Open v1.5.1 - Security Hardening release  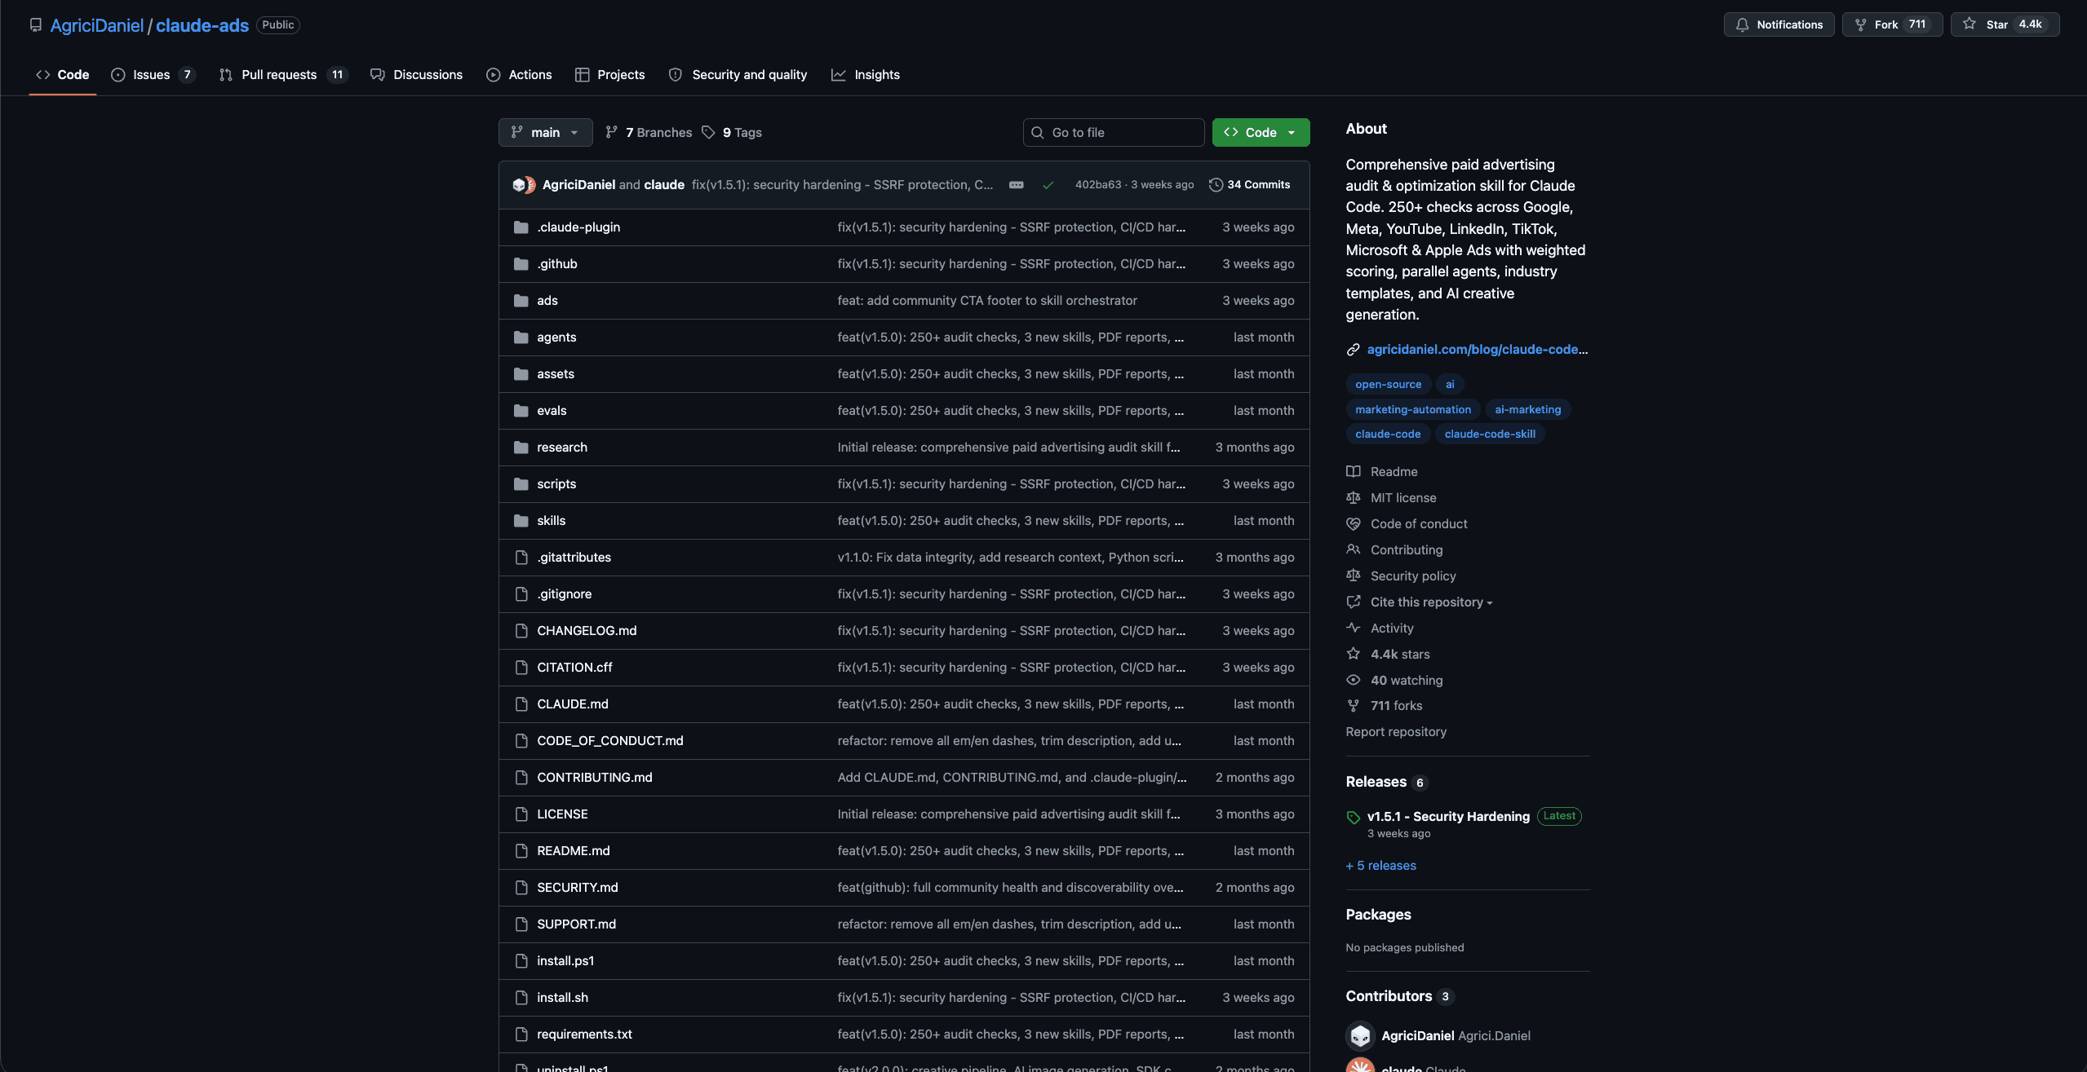tap(1448, 816)
